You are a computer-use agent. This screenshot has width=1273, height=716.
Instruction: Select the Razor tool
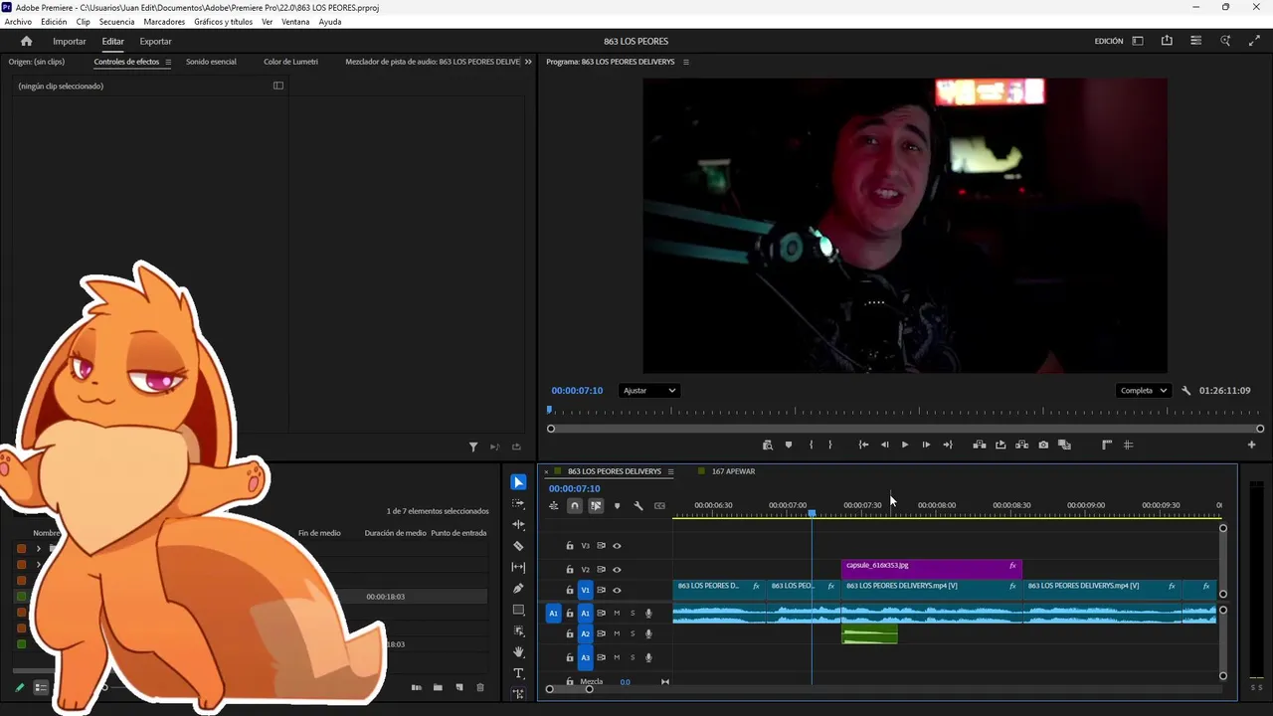coord(518,546)
